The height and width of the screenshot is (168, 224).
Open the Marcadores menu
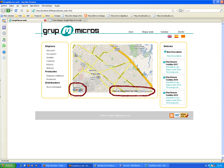click(35, 6)
